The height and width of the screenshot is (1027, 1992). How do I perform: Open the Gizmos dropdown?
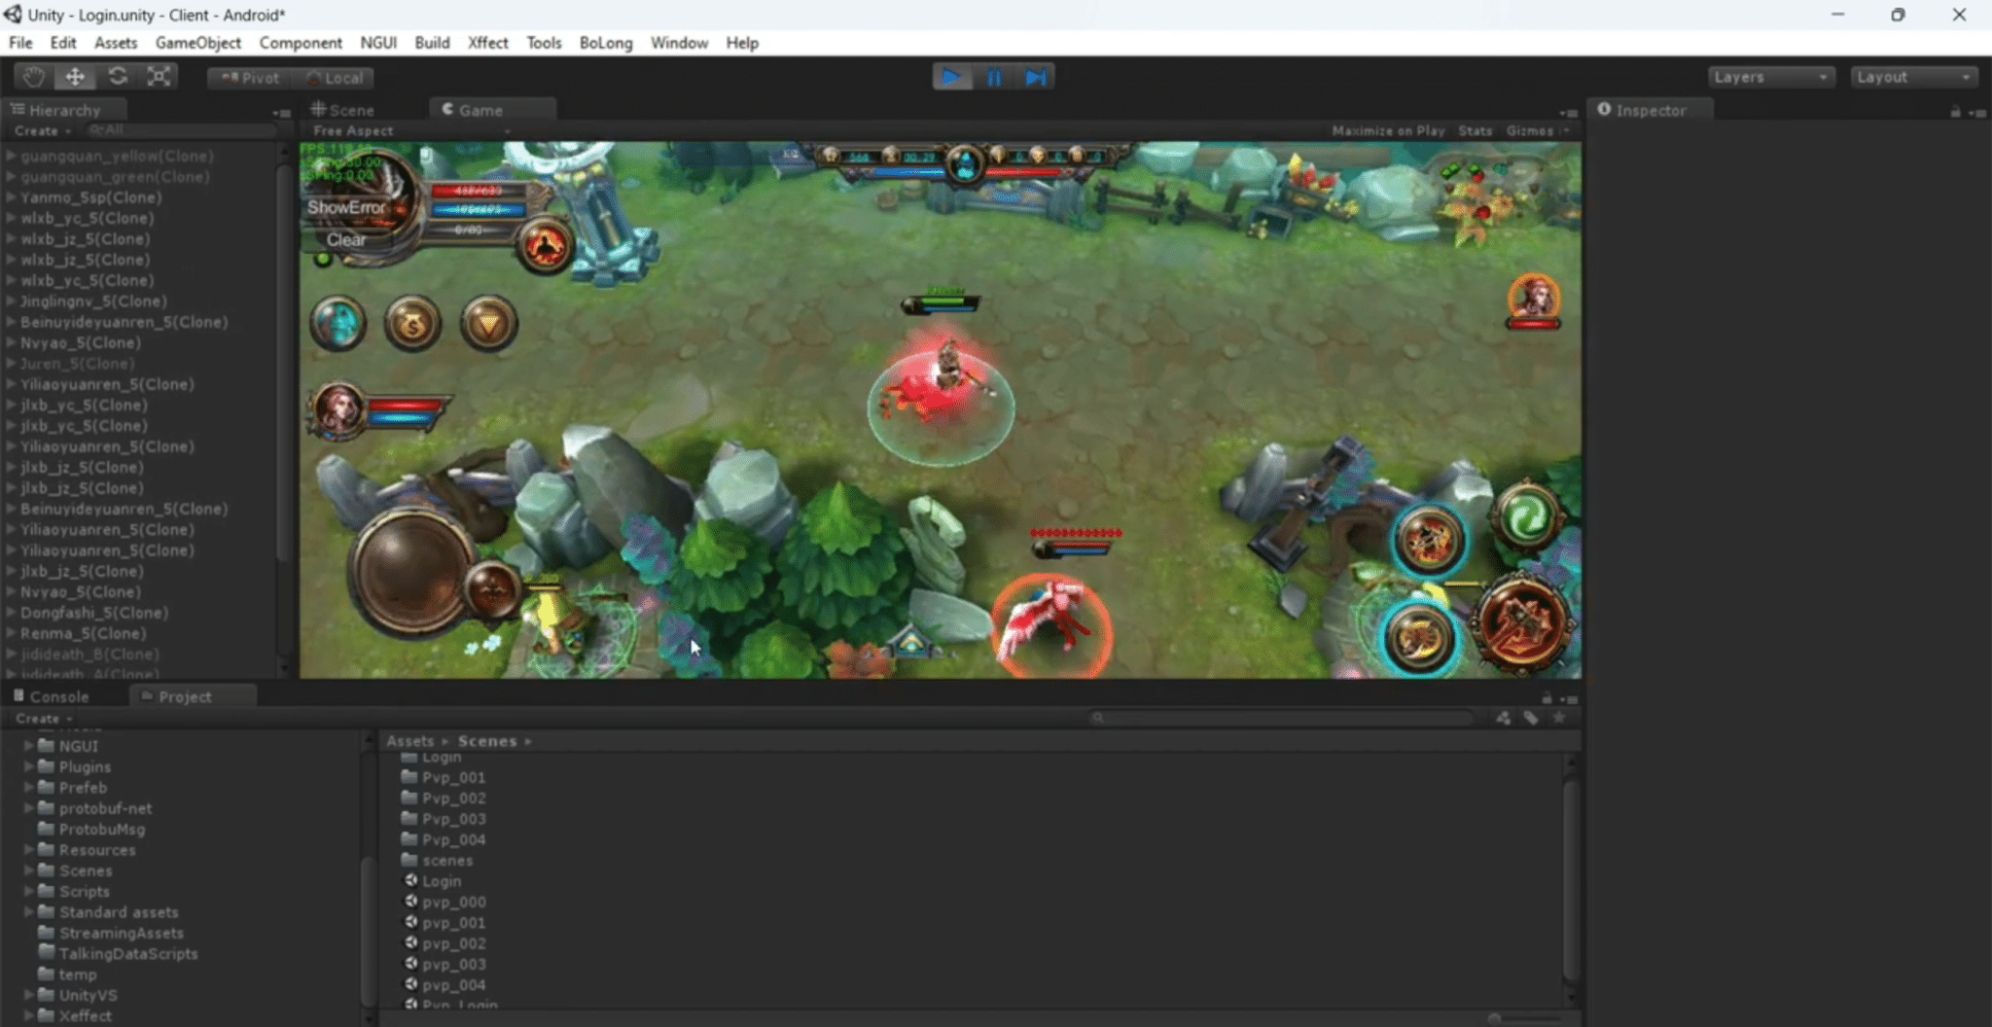pyautogui.click(x=1536, y=130)
